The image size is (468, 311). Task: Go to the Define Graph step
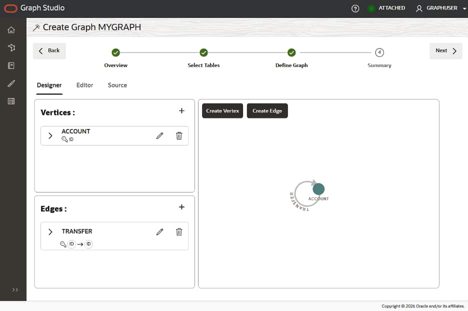coord(291,52)
